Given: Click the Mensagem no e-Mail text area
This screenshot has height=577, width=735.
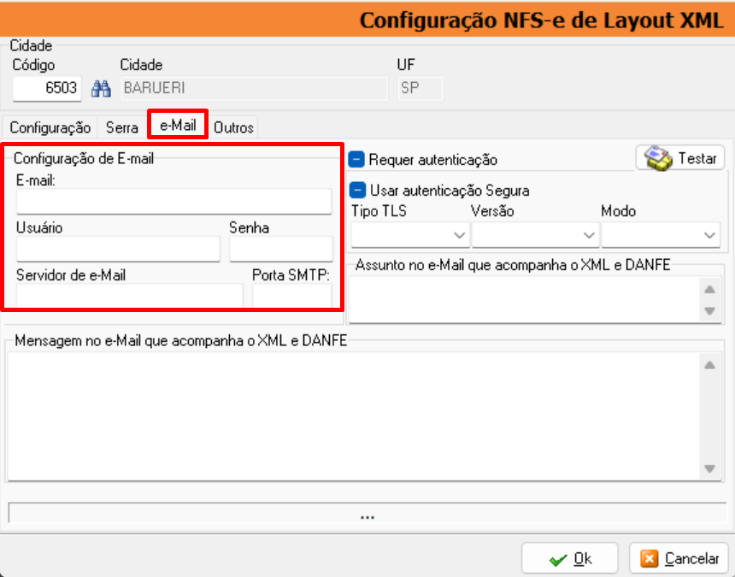Looking at the screenshot, I should (x=354, y=416).
